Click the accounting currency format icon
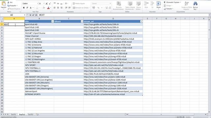The image size is (211, 118). (x=94, y=8)
